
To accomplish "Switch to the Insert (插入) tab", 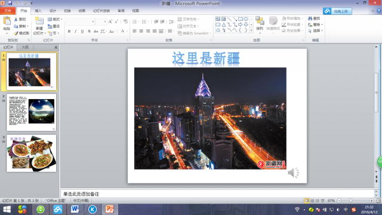I will click(x=38, y=11).
